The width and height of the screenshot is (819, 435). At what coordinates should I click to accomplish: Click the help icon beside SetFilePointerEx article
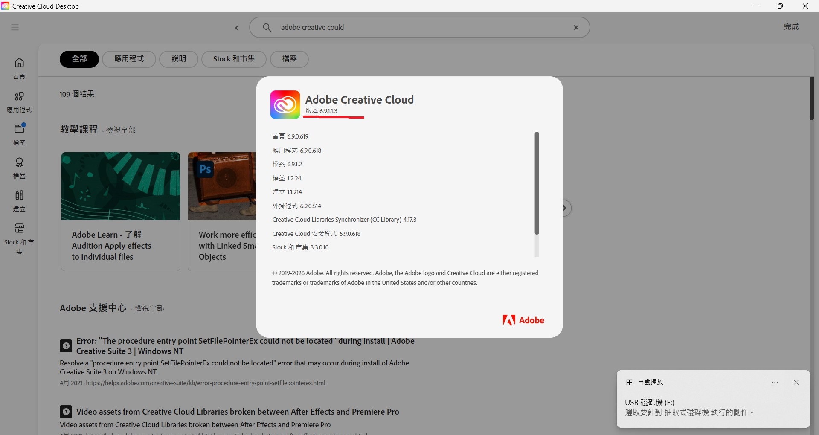point(66,346)
